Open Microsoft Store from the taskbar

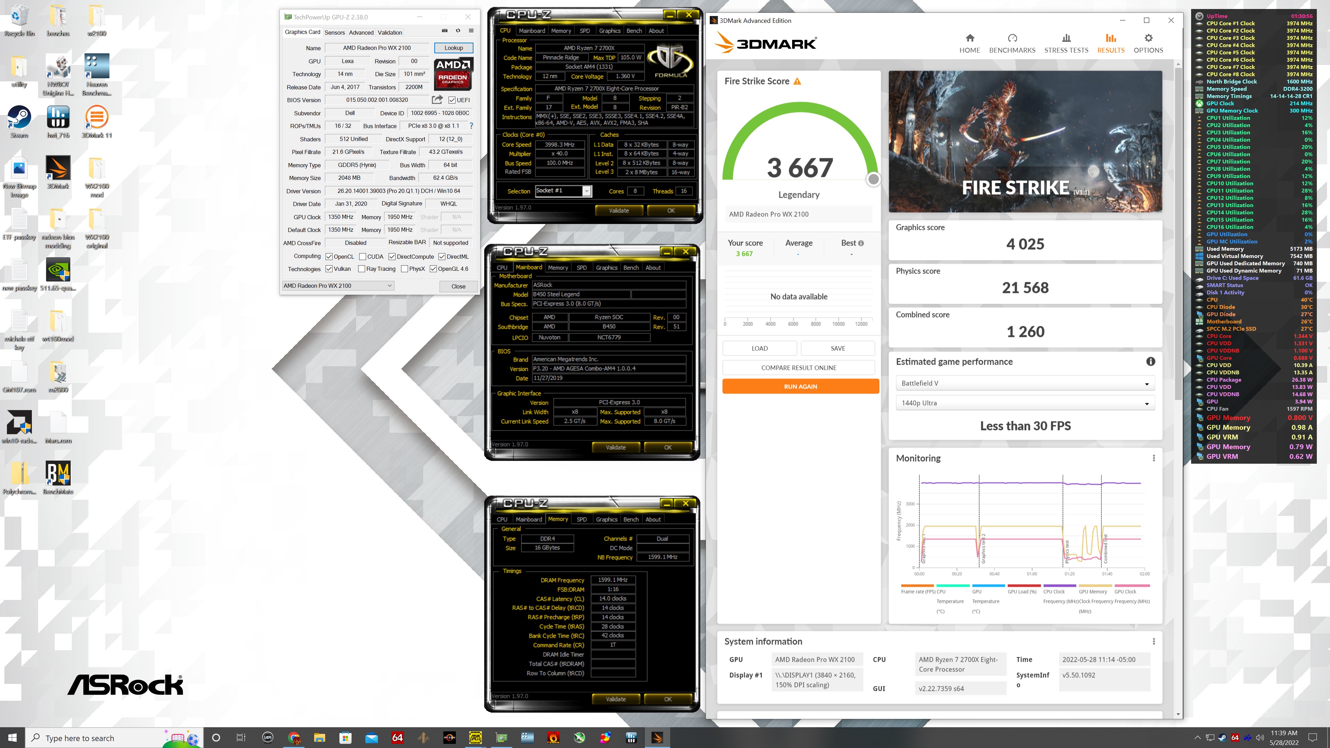pyautogui.click(x=345, y=738)
